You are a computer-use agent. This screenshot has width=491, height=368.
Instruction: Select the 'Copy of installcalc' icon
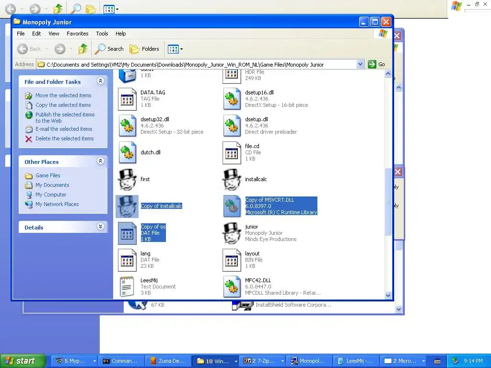tap(127, 207)
